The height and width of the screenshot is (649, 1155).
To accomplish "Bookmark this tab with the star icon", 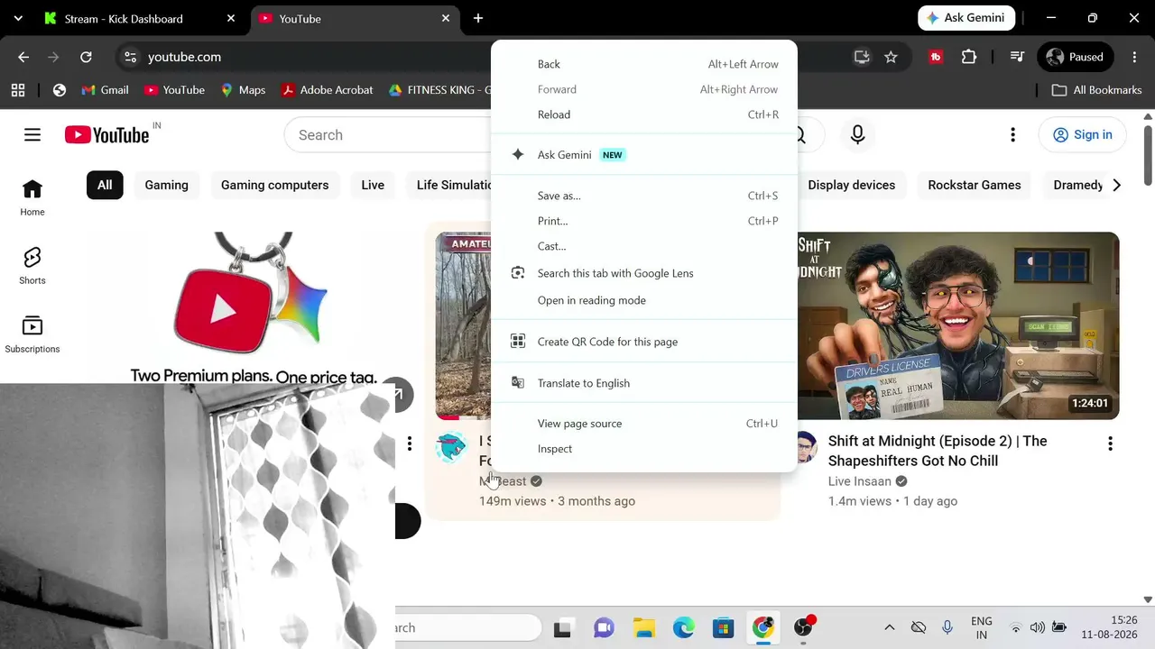I will [x=891, y=57].
